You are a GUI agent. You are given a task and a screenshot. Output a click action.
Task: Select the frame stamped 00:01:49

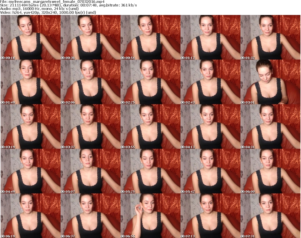31,82
